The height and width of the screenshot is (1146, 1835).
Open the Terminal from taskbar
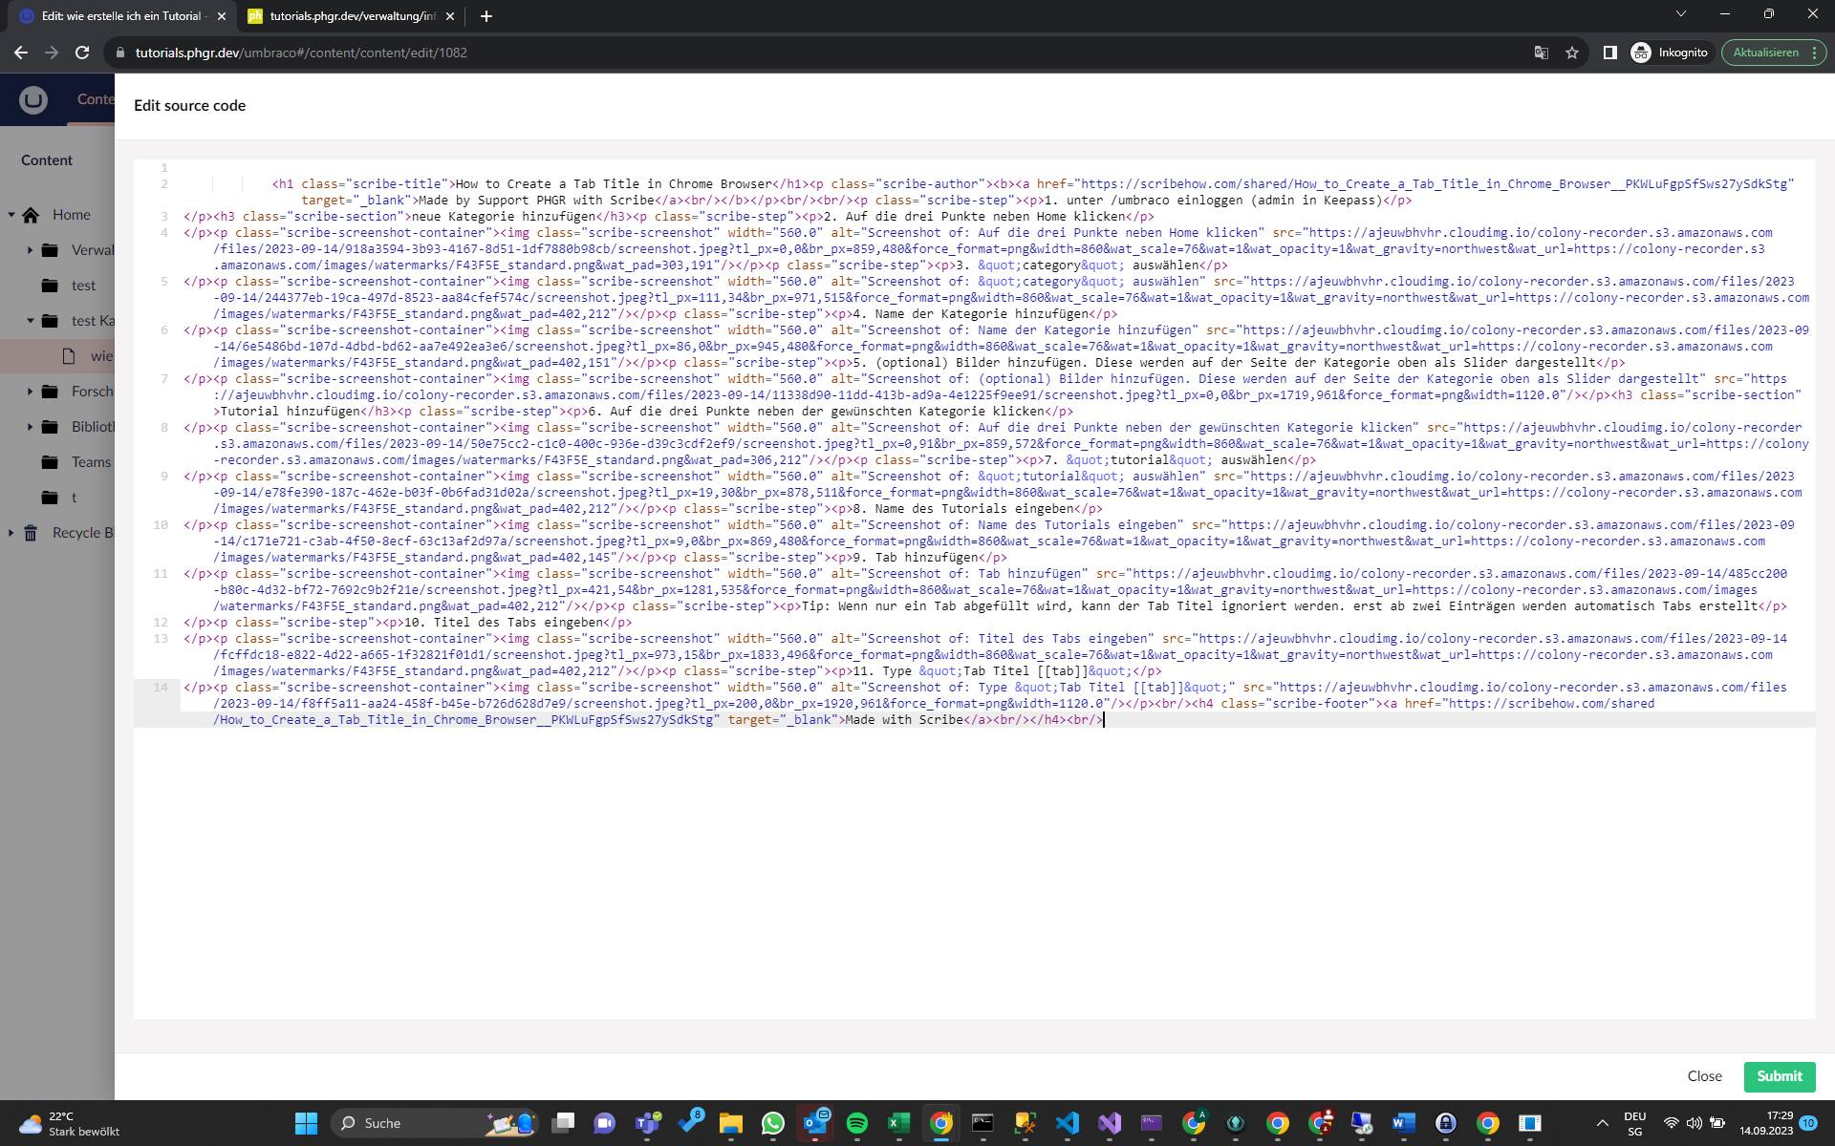pos(982,1123)
